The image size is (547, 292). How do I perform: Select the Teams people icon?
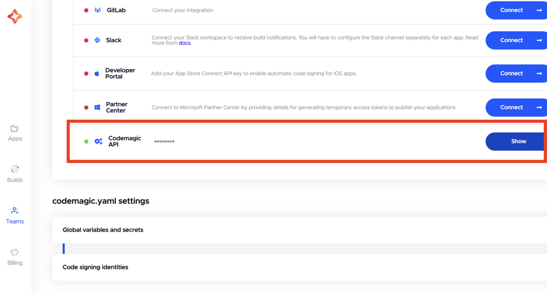15,210
